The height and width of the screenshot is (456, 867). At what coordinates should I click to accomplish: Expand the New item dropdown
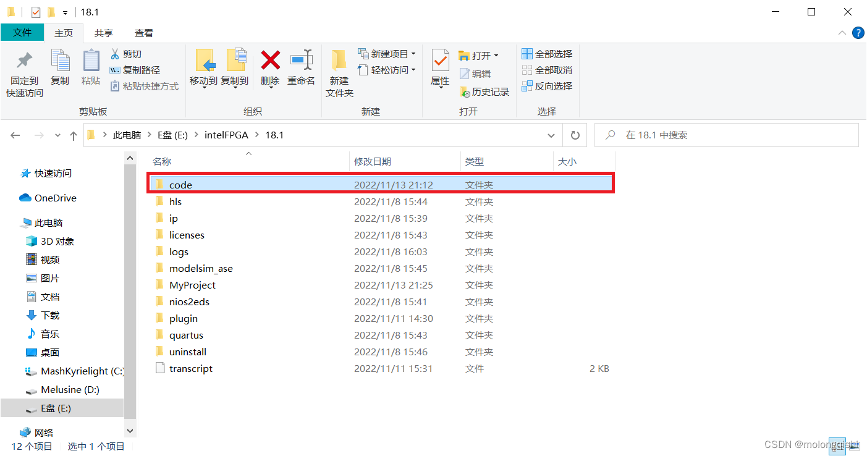(x=387, y=54)
